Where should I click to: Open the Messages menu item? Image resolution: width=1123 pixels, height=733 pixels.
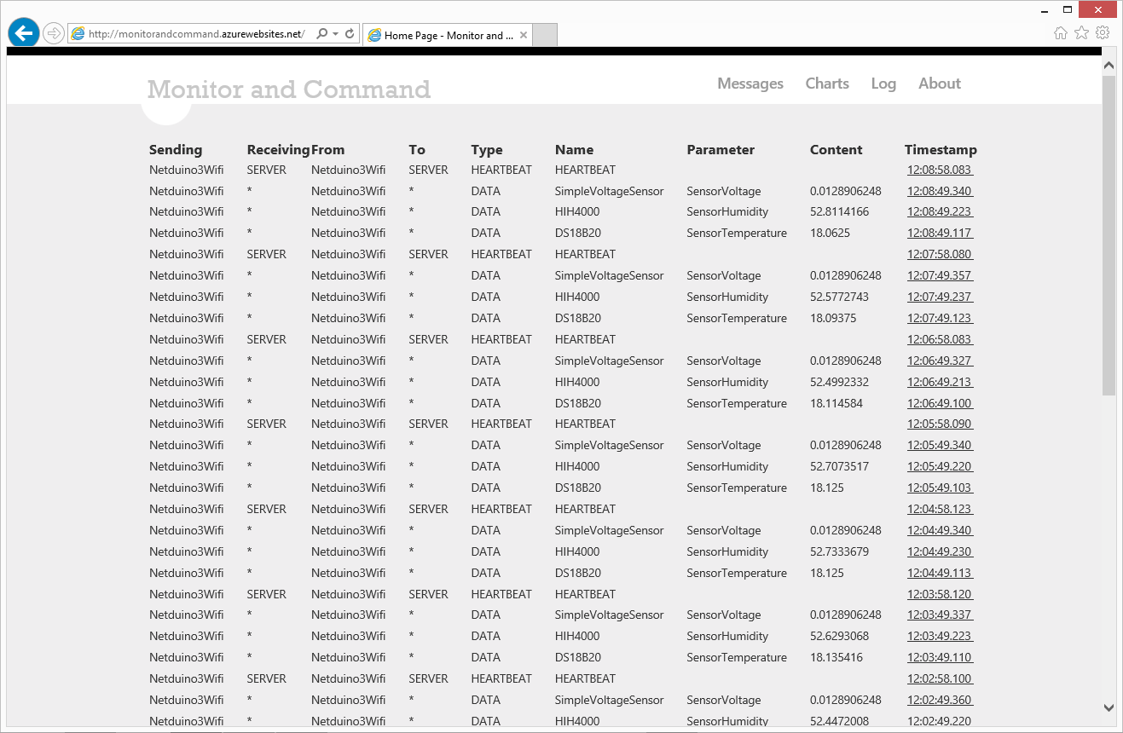tap(750, 84)
